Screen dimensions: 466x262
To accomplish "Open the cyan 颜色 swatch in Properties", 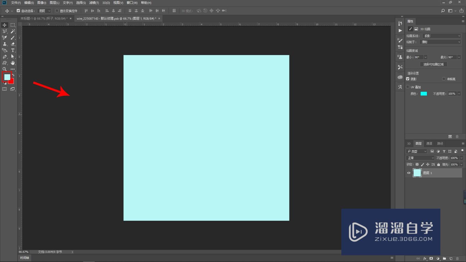I will (424, 94).
